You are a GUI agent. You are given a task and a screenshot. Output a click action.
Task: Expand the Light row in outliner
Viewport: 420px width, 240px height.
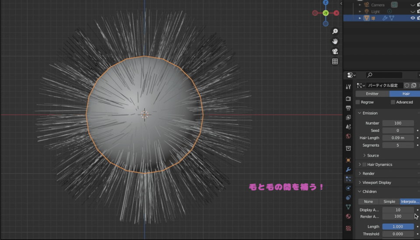coord(360,11)
